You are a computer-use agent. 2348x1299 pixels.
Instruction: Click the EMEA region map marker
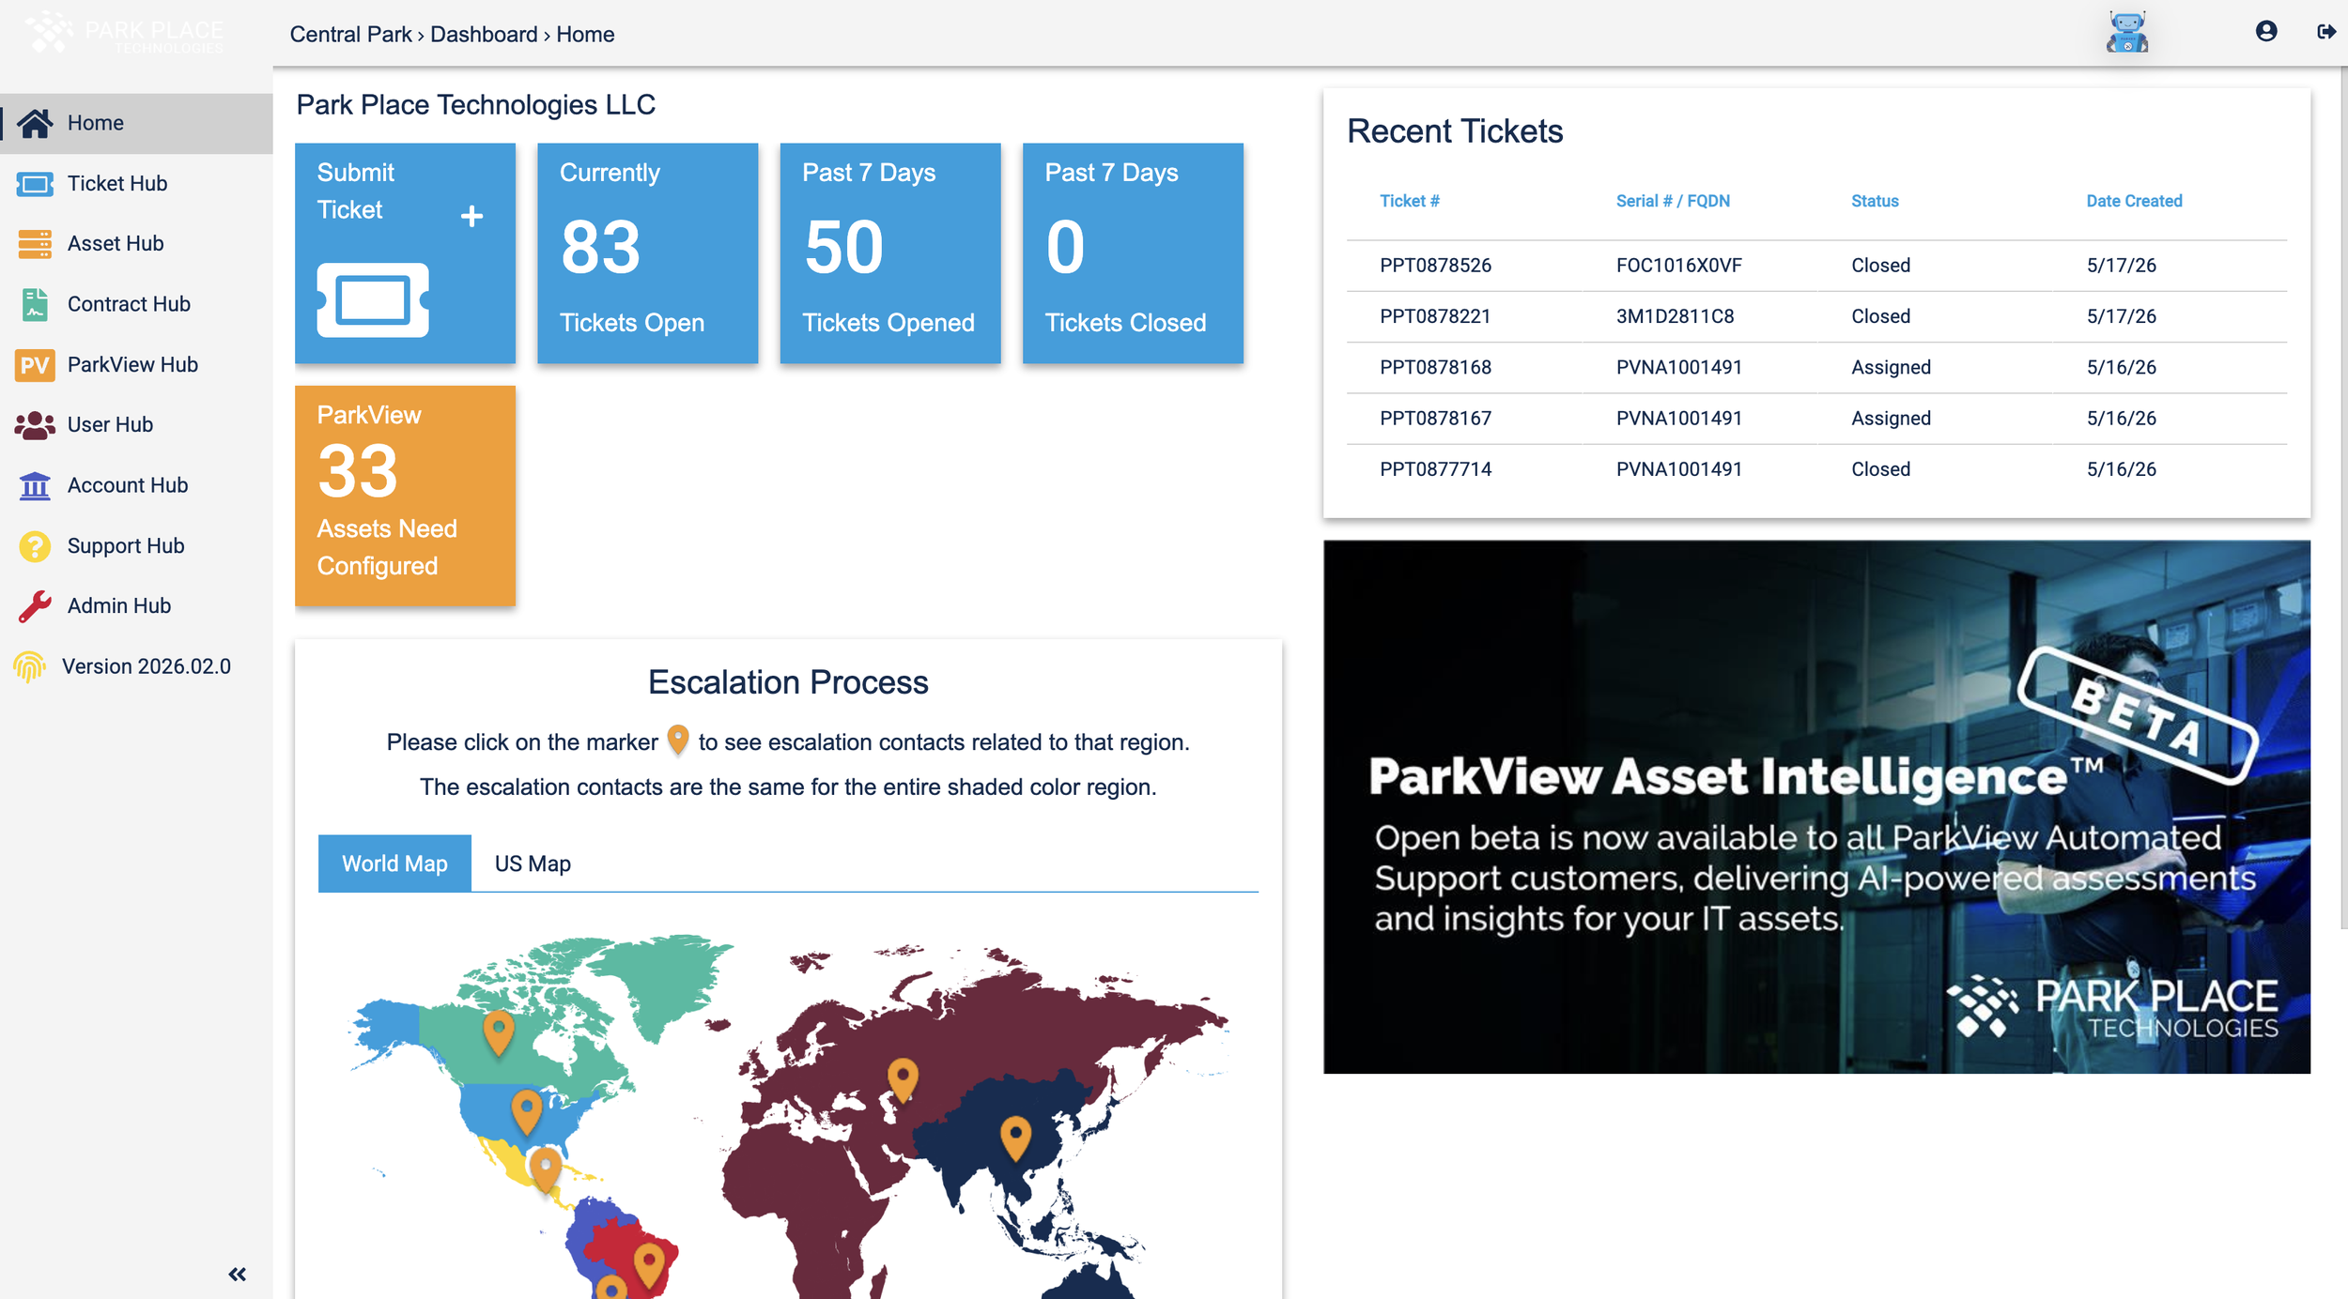(903, 1079)
